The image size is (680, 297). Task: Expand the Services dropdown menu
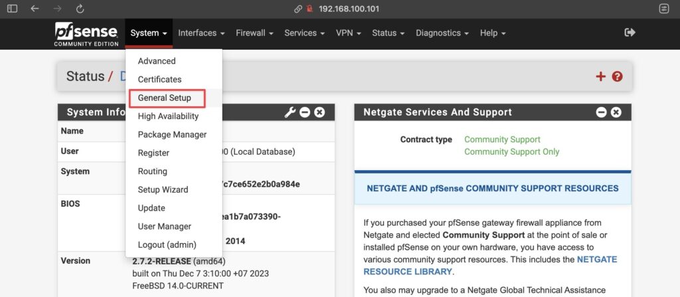[x=304, y=33]
